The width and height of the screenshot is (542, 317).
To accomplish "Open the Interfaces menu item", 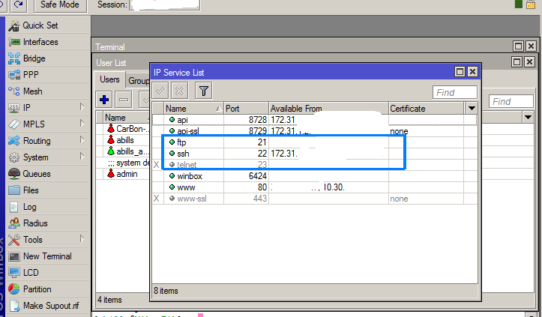I will point(40,42).
